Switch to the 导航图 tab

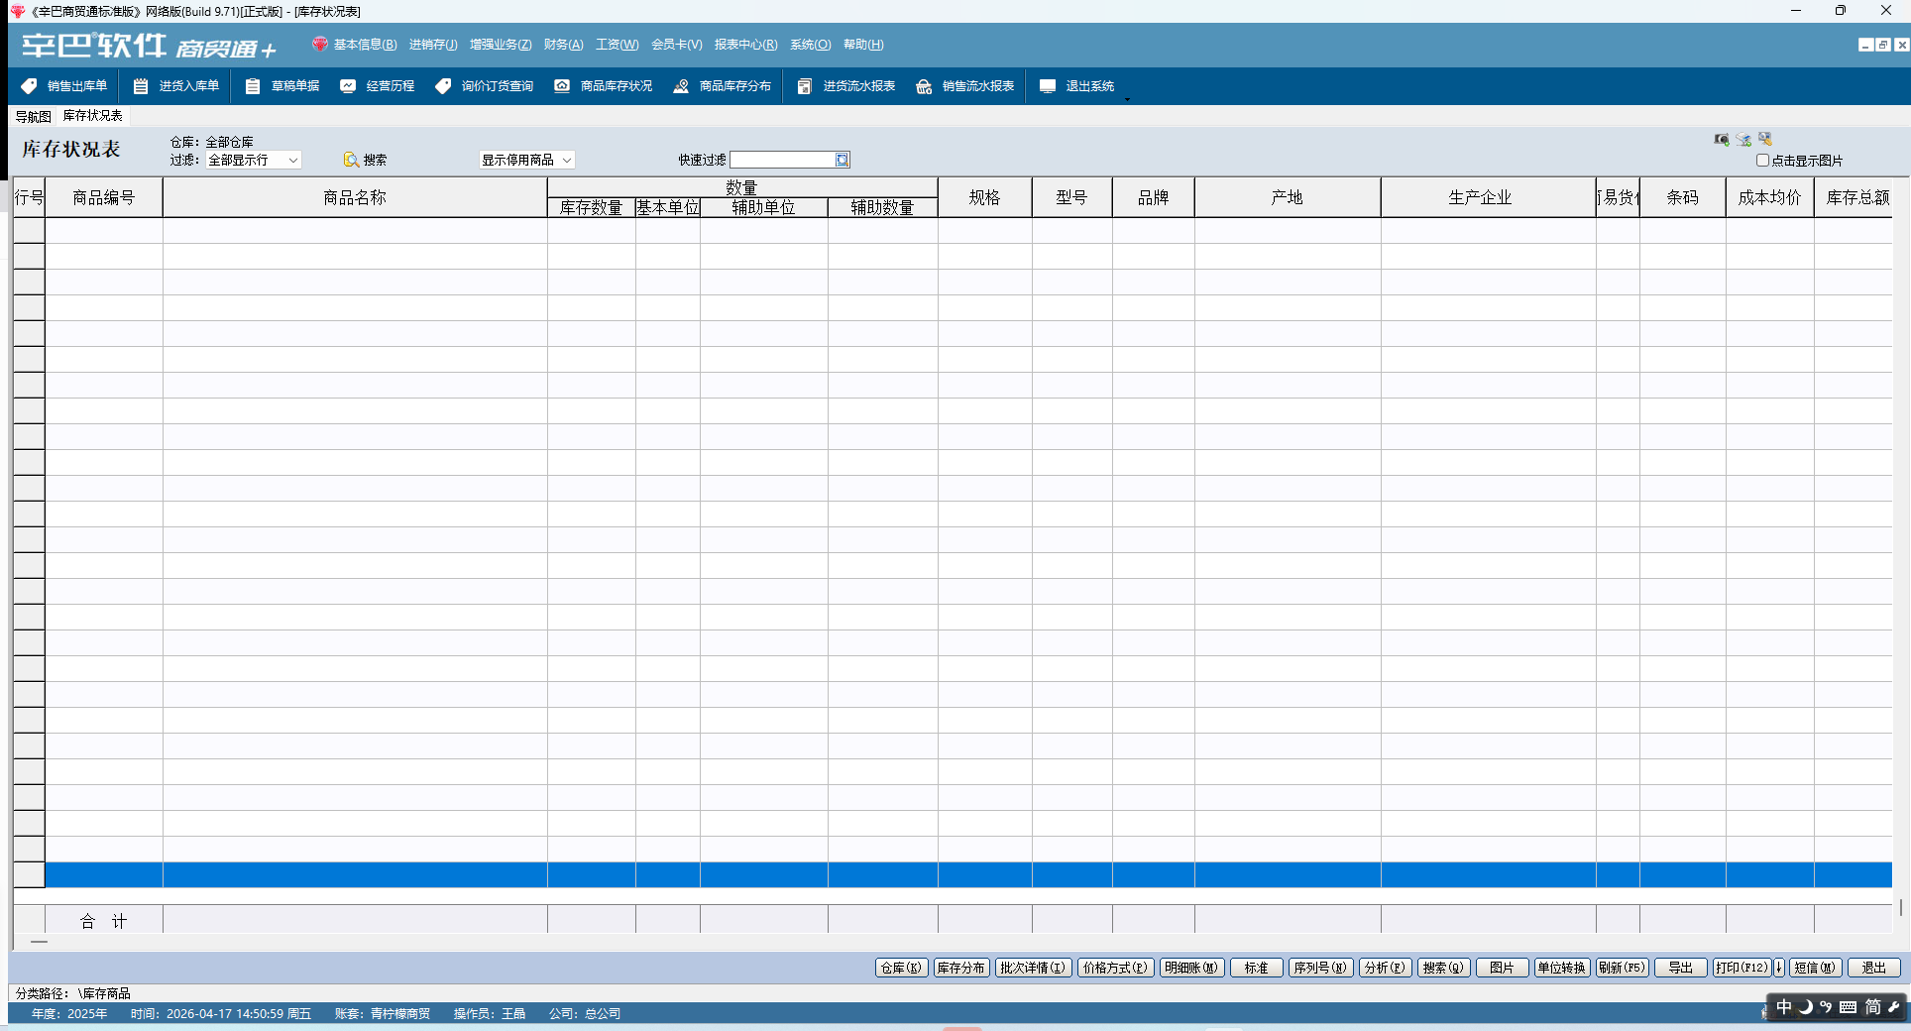pyautogui.click(x=33, y=116)
